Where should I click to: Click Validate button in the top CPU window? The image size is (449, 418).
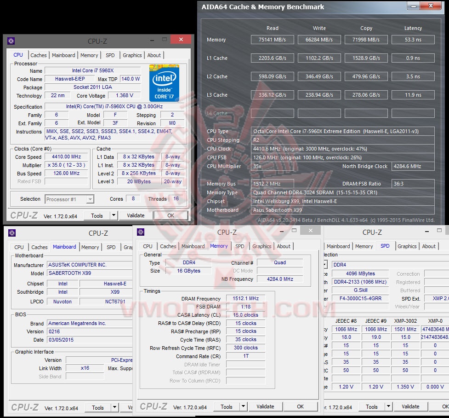(x=136, y=215)
